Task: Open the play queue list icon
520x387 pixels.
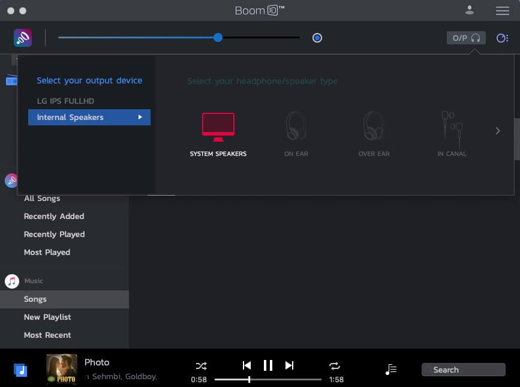Action: pos(391,369)
